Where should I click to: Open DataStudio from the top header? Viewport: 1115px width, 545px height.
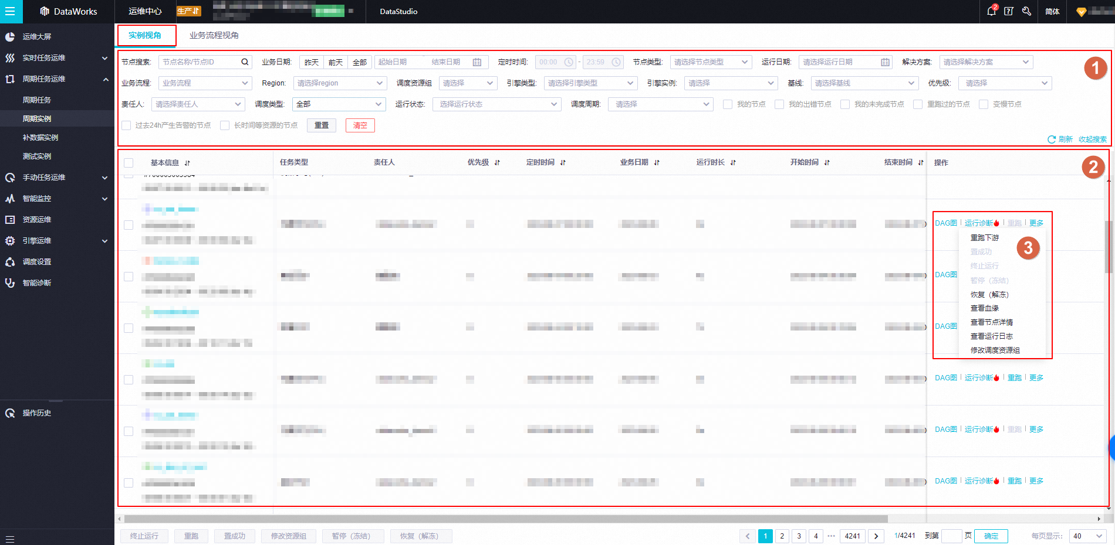click(x=398, y=12)
